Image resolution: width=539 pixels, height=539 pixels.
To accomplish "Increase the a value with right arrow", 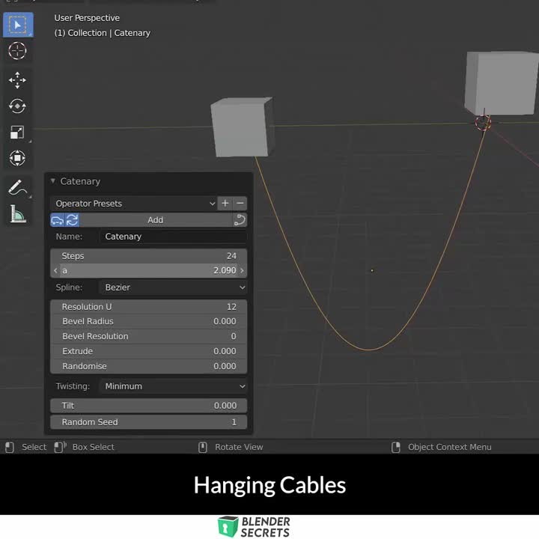I will 242,270.
